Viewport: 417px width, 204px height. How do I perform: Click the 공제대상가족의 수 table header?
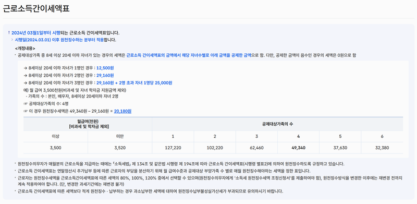(x=277, y=124)
